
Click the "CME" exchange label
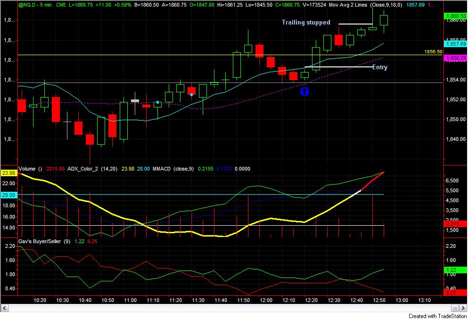[x=61, y=5]
